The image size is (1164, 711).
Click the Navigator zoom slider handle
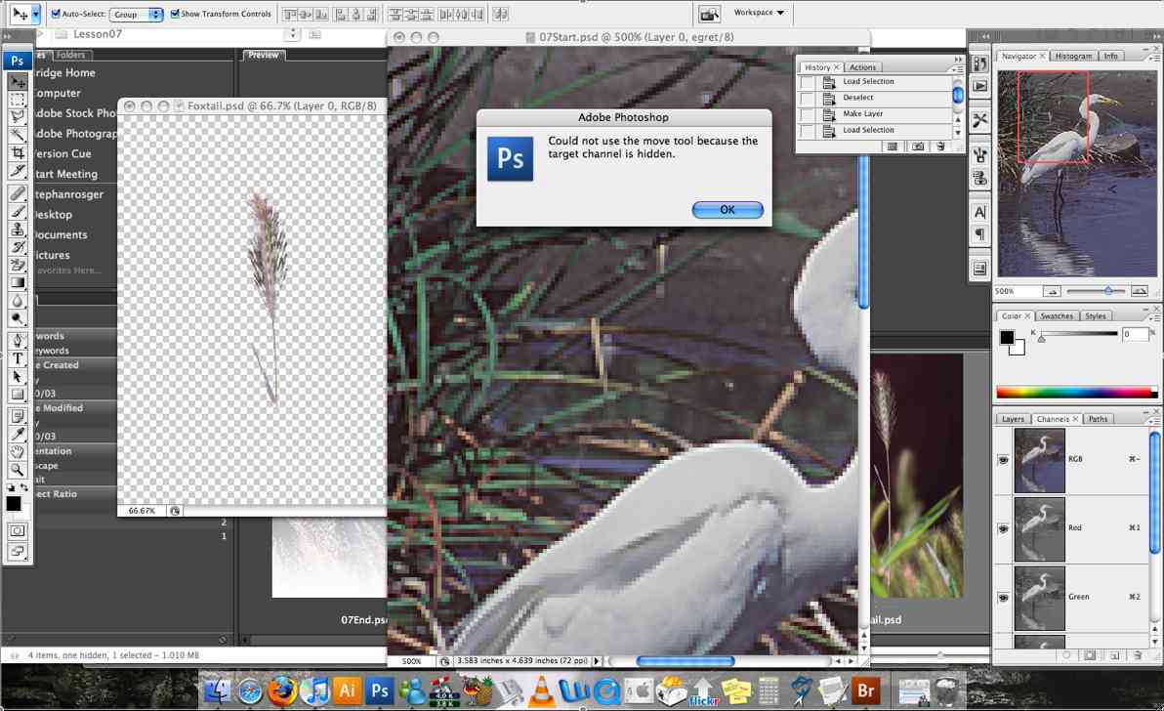click(1108, 291)
